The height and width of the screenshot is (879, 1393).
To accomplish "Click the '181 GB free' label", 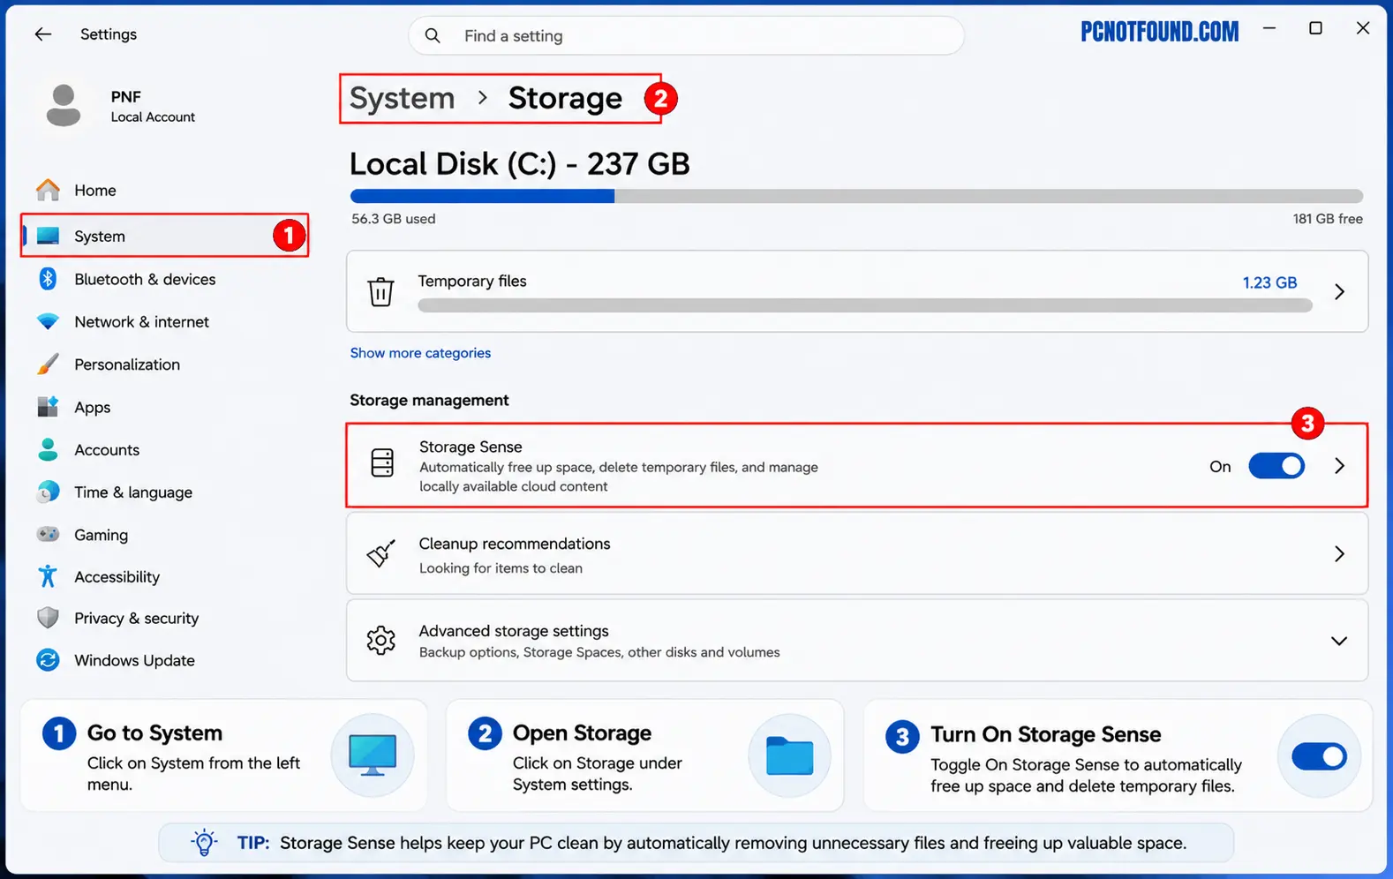I will (x=1328, y=219).
